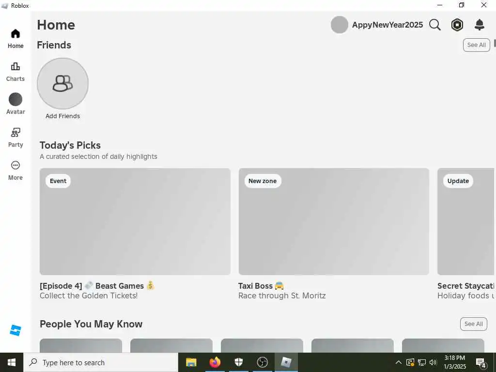496x372 pixels.
Task: Open the Charts sidebar icon
Action: 15,66
